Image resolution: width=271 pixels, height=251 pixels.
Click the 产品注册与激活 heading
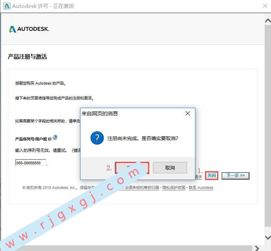tap(27, 57)
